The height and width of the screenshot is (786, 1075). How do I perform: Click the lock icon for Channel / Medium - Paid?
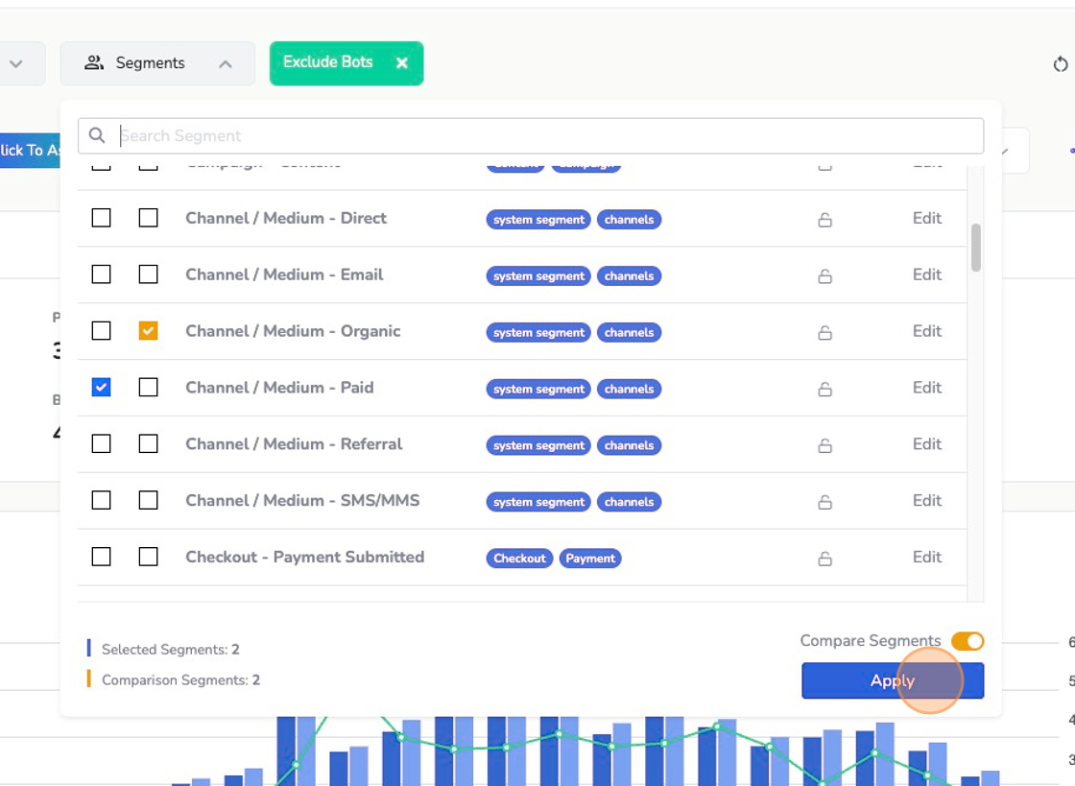click(824, 390)
